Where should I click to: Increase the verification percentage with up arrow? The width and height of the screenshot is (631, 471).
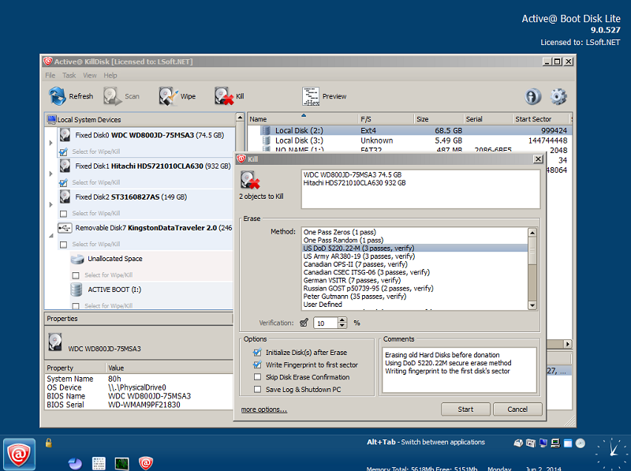pos(342,320)
